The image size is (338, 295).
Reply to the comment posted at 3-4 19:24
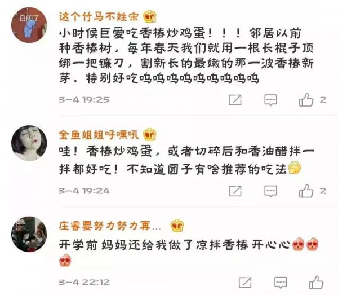(x=270, y=191)
